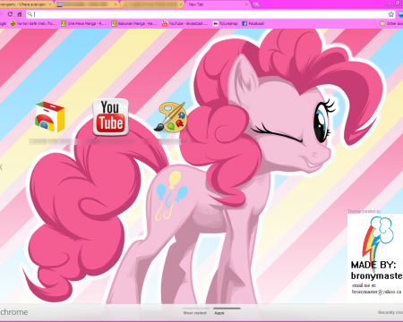
Task: Click the search magnifier in address bar
Action: point(30,14)
